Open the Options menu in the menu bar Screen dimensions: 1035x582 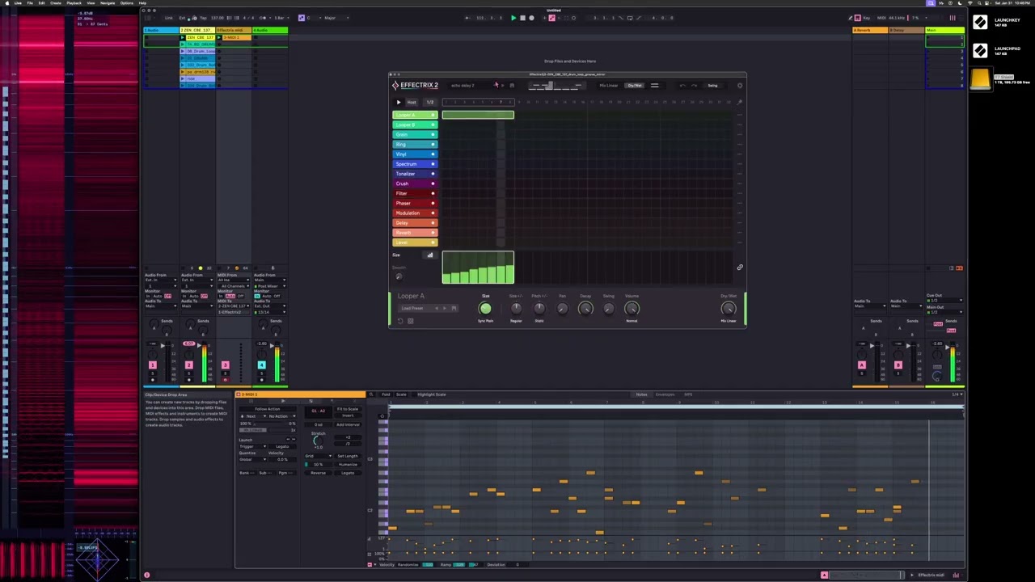[x=127, y=3]
